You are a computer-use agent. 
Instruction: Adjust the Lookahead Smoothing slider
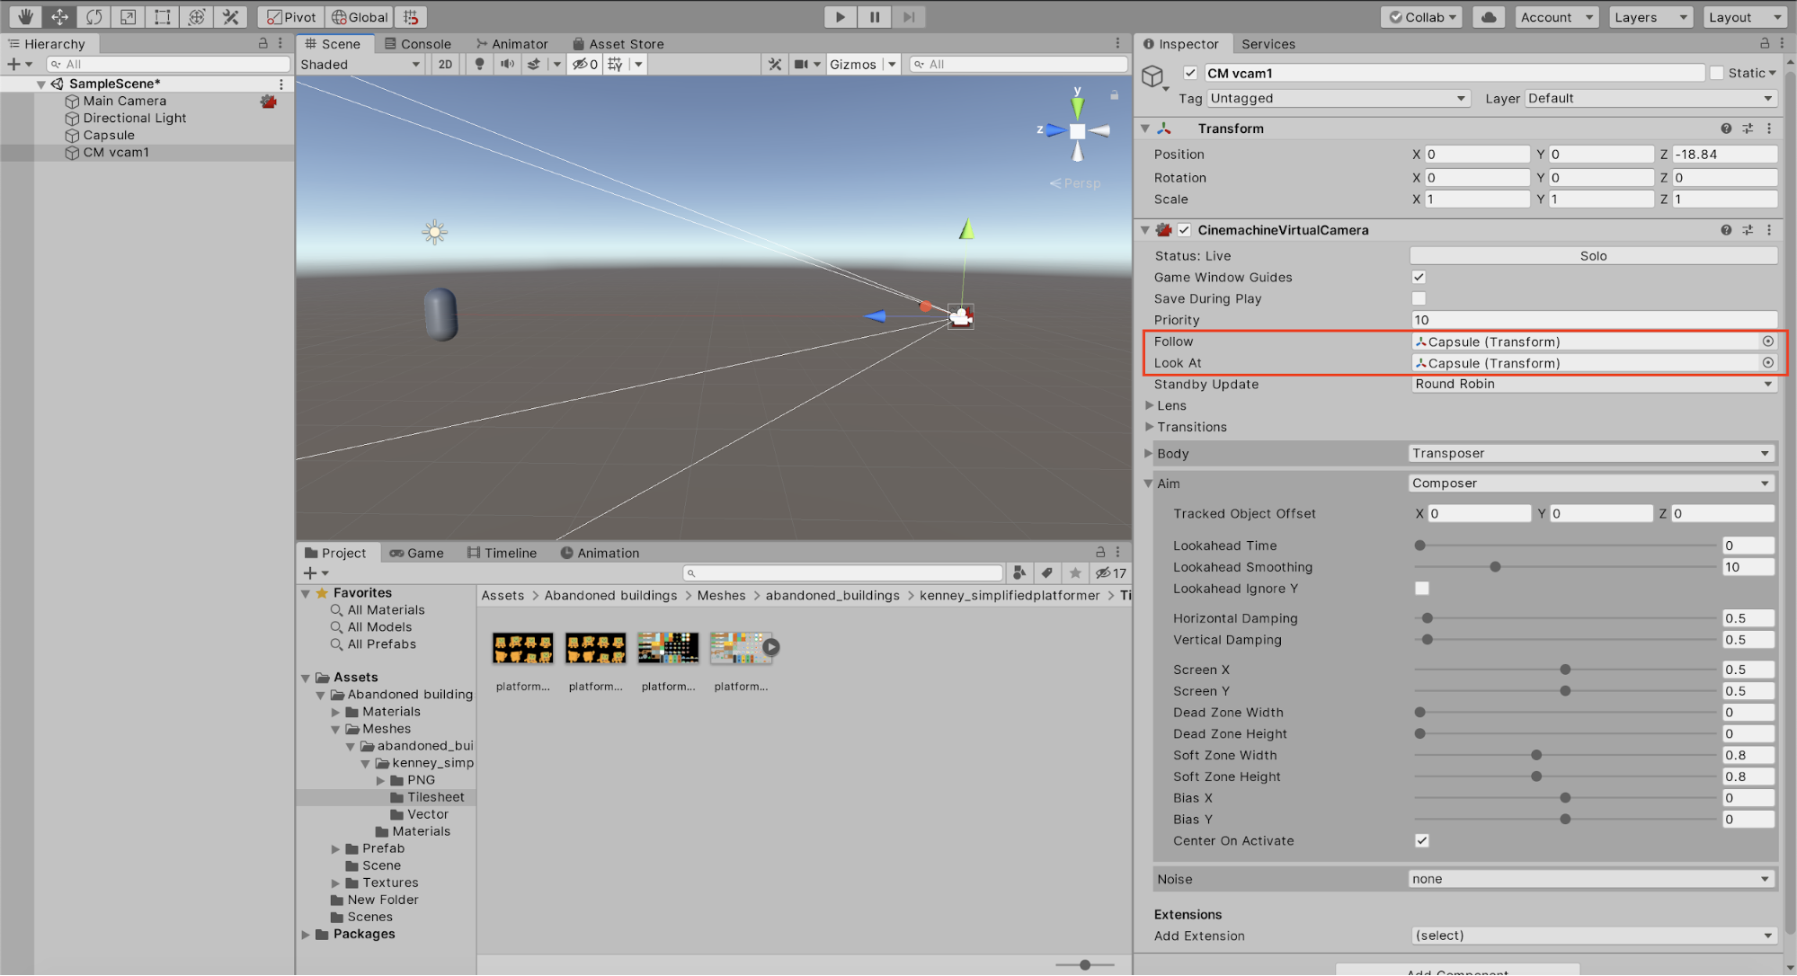pyautogui.click(x=1495, y=567)
